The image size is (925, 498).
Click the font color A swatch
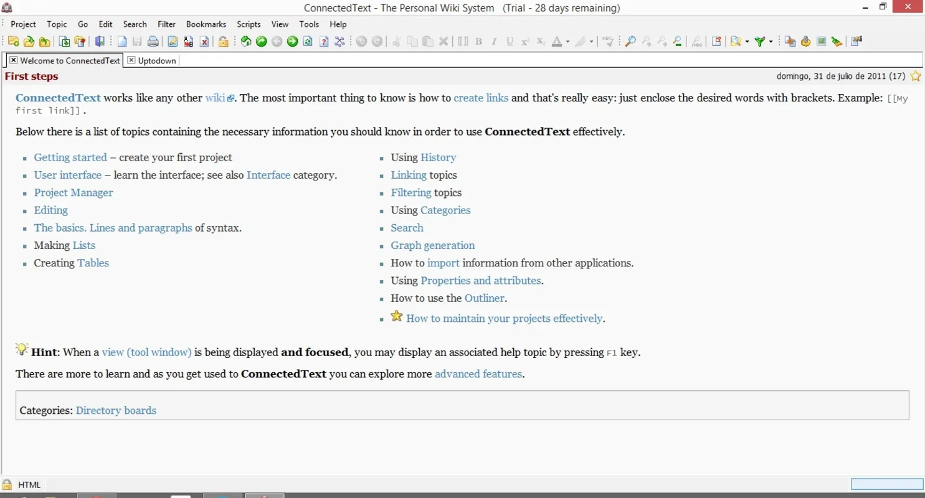[557, 42]
